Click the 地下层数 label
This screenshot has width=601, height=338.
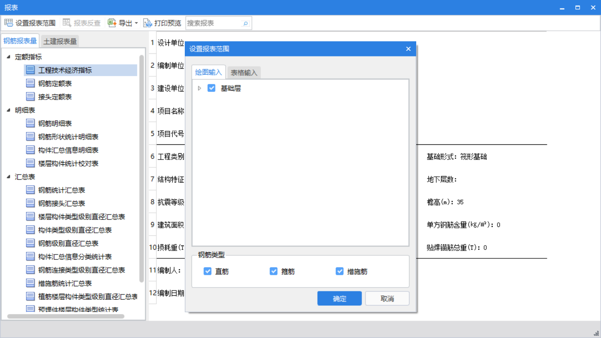pos(442,179)
